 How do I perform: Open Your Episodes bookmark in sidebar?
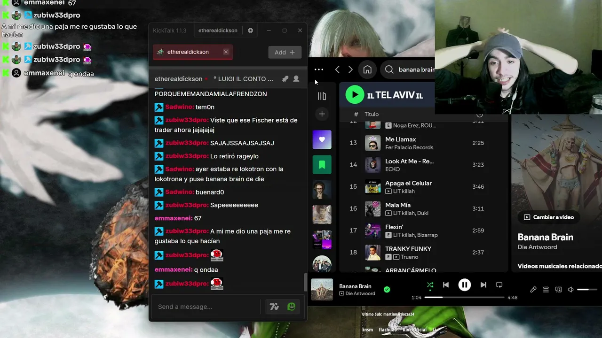tap(322, 164)
